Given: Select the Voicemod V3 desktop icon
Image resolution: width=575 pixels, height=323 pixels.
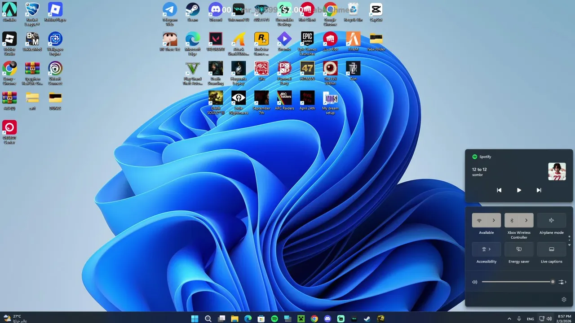Looking at the screenshot, I should 239,12.
